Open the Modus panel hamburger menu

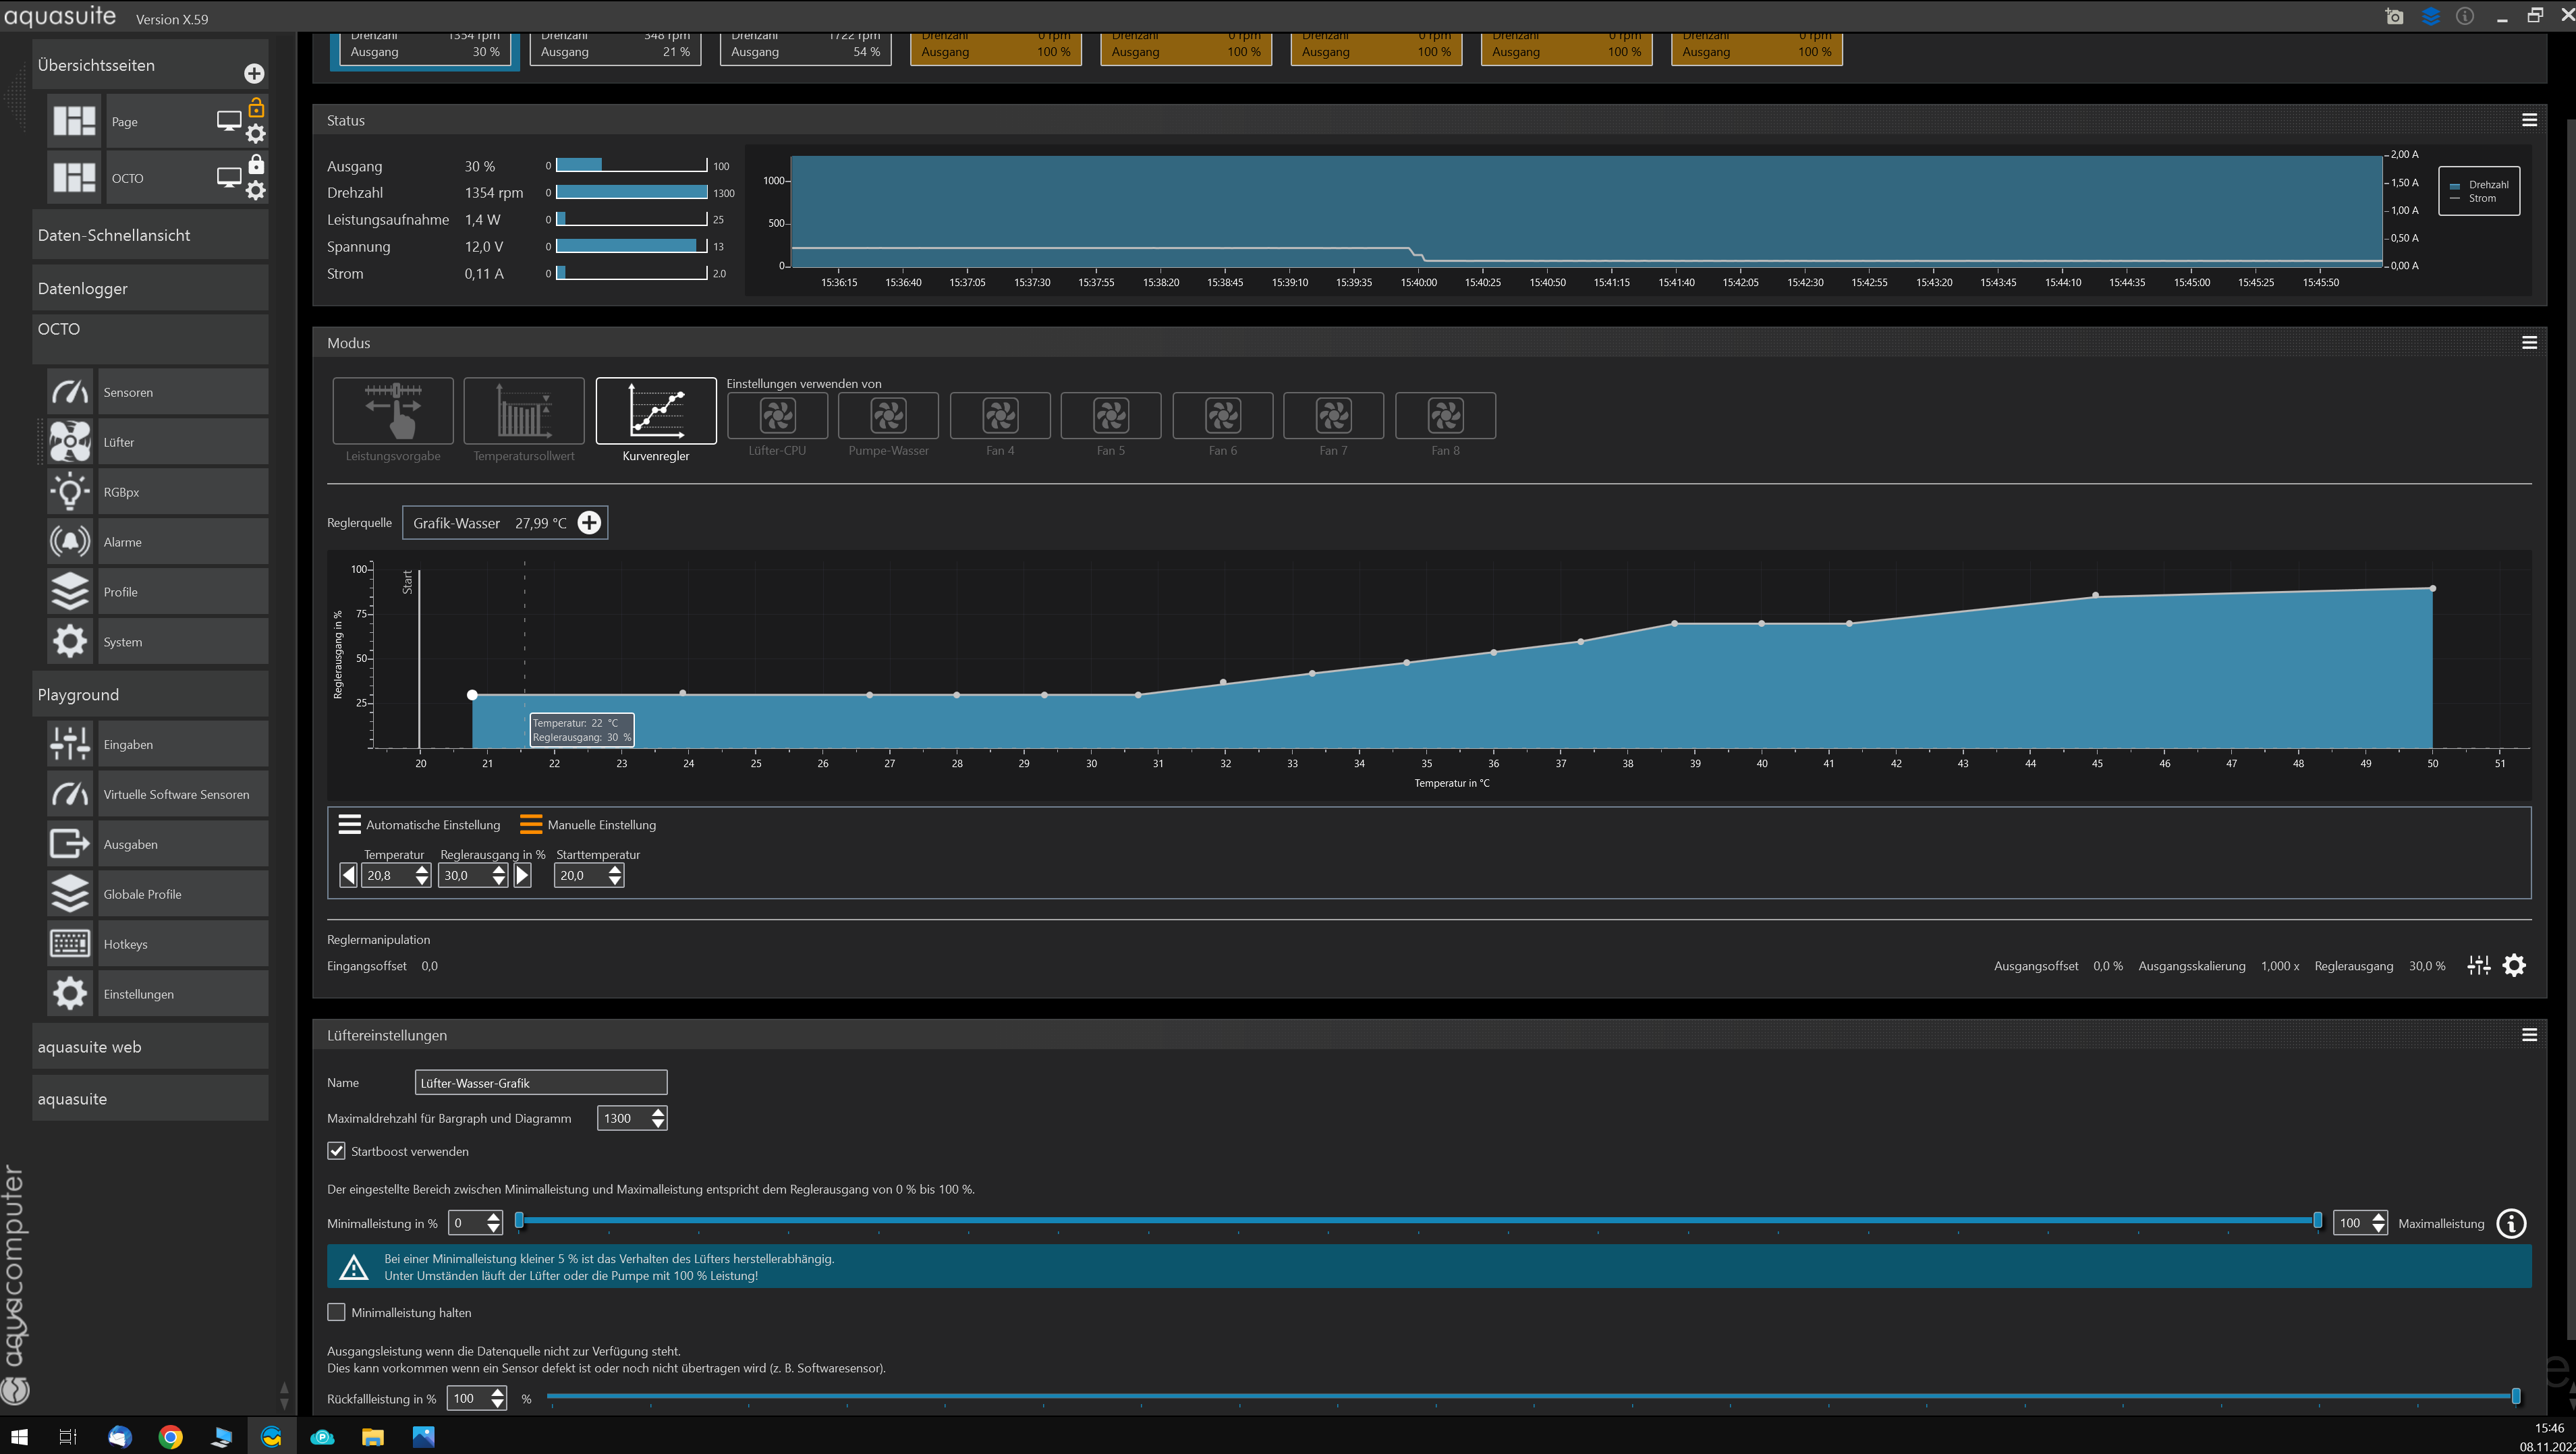[2529, 343]
